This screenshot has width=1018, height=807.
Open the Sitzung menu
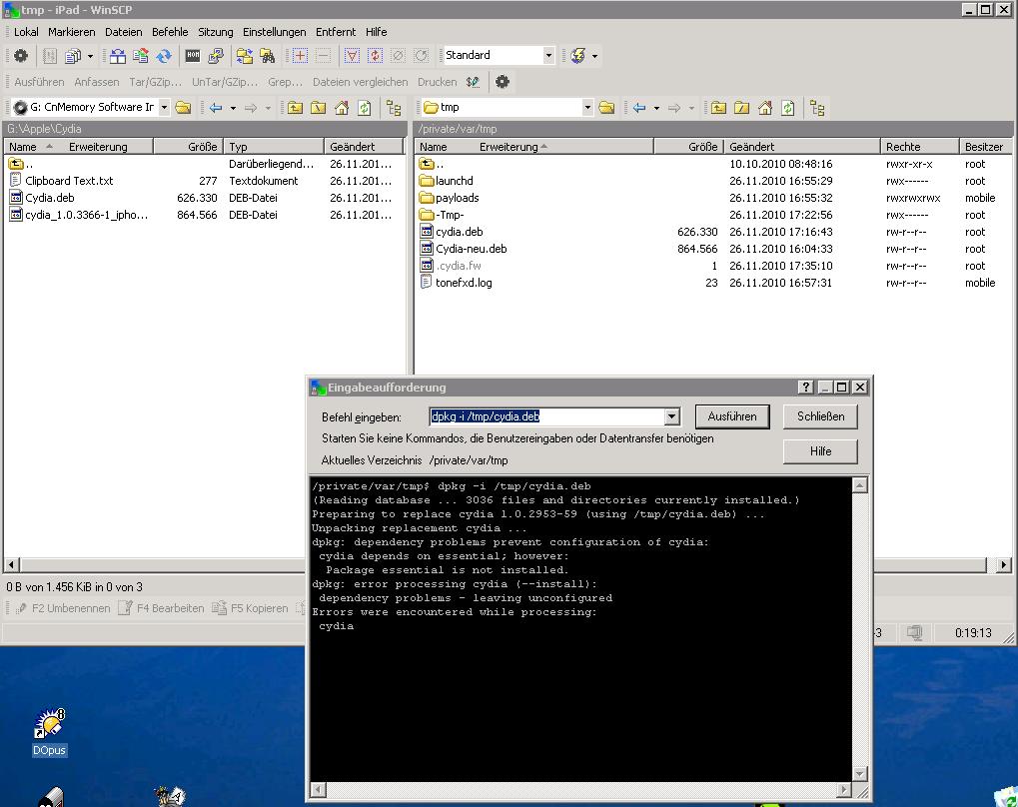click(x=215, y=32)
